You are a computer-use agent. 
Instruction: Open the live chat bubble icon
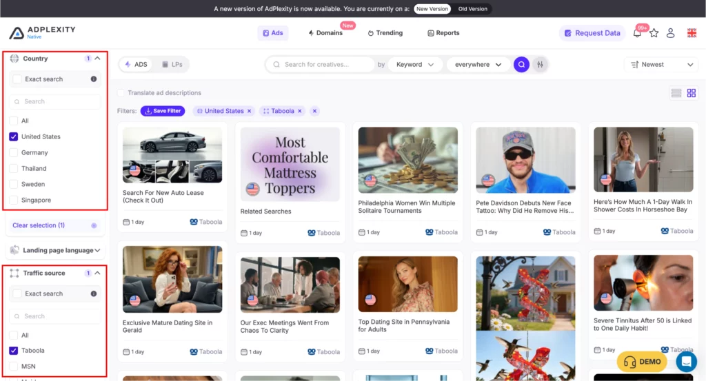[686, 361]
